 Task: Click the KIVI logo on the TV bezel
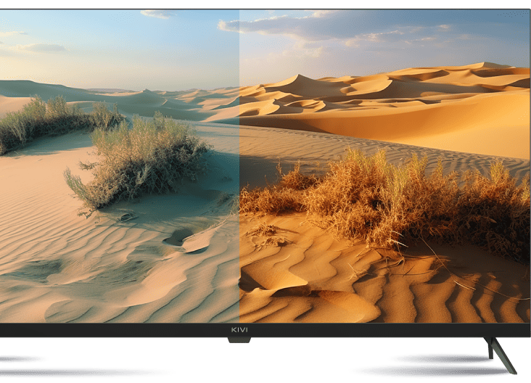239,329
